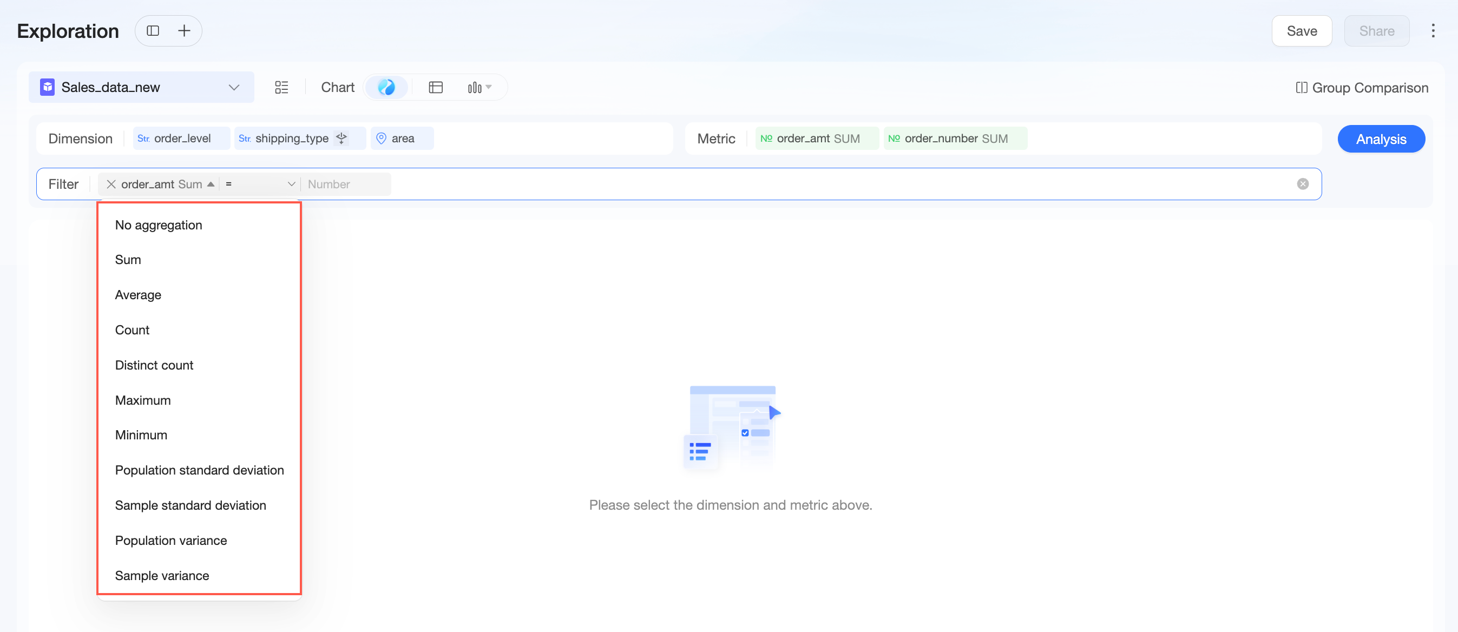The height and width of the screenshot is (632, 1458).
Task: Select the smart chart globe icon
Action: click(386, 87)
